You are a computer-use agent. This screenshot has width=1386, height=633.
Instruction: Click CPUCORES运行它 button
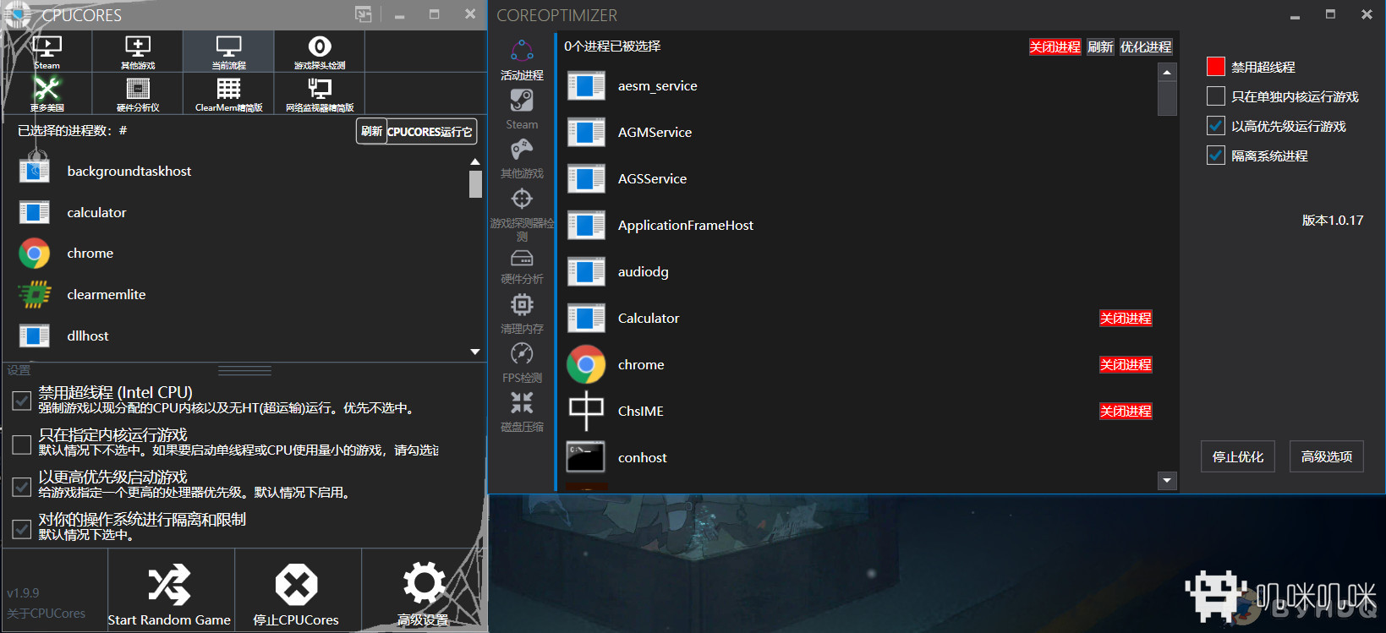[x=430, y=132]
